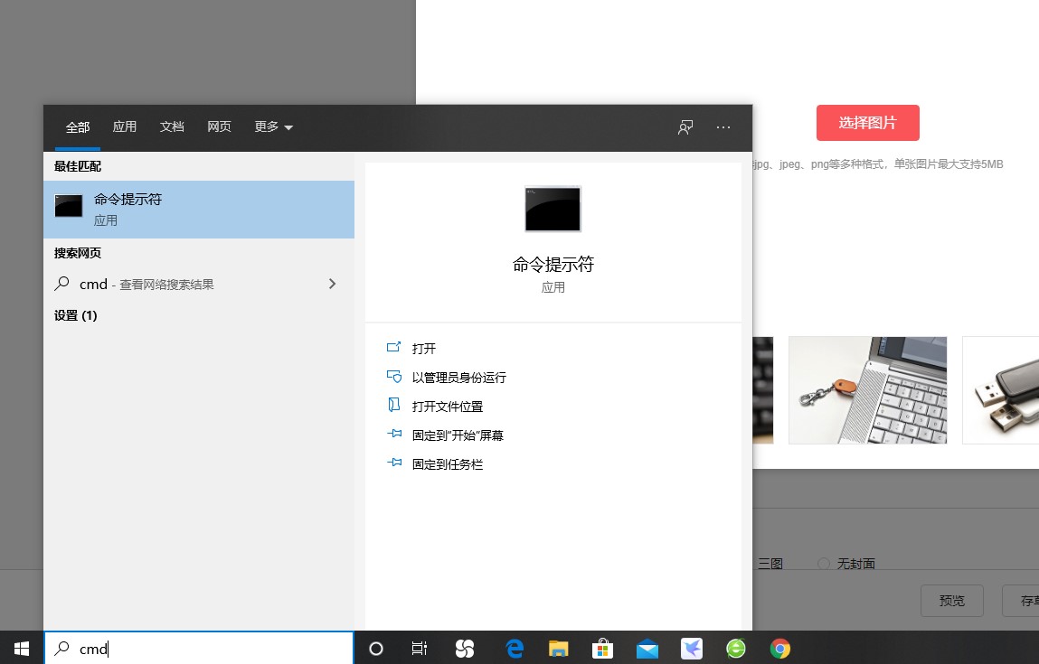The width and height of the screenshot is (1039, 664).
Task: Switch to the 文档 search tab
Action: pos(172,126)
